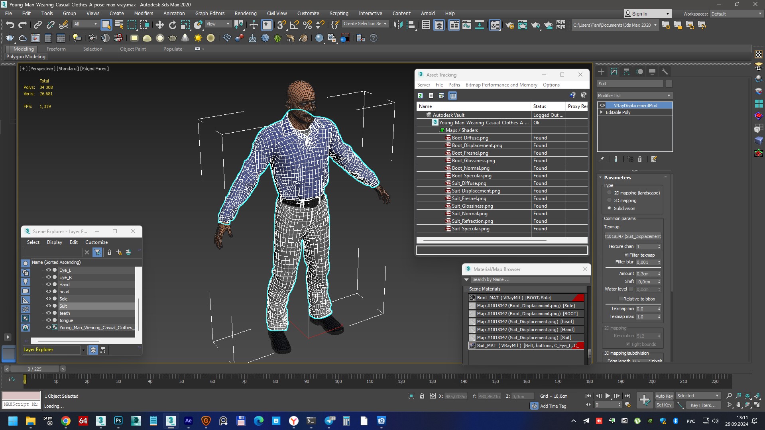Click the Auto Key button
Image resolution: width=765 pixels, height=430 pixels.
point(664,396)
